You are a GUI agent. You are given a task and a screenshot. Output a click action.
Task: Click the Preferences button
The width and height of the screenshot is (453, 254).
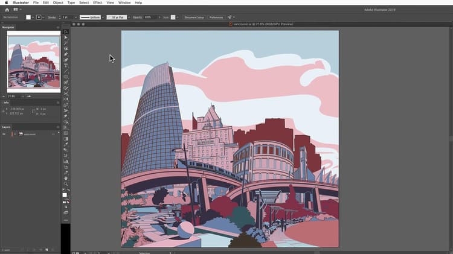pos(216,17)
